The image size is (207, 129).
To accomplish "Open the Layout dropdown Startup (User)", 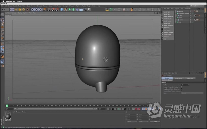I will pyautogui.click(x=197, y=6).
